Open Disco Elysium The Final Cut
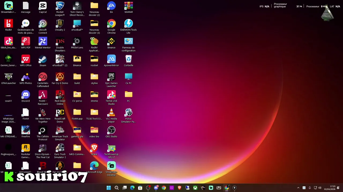 (x=43, y=151)
